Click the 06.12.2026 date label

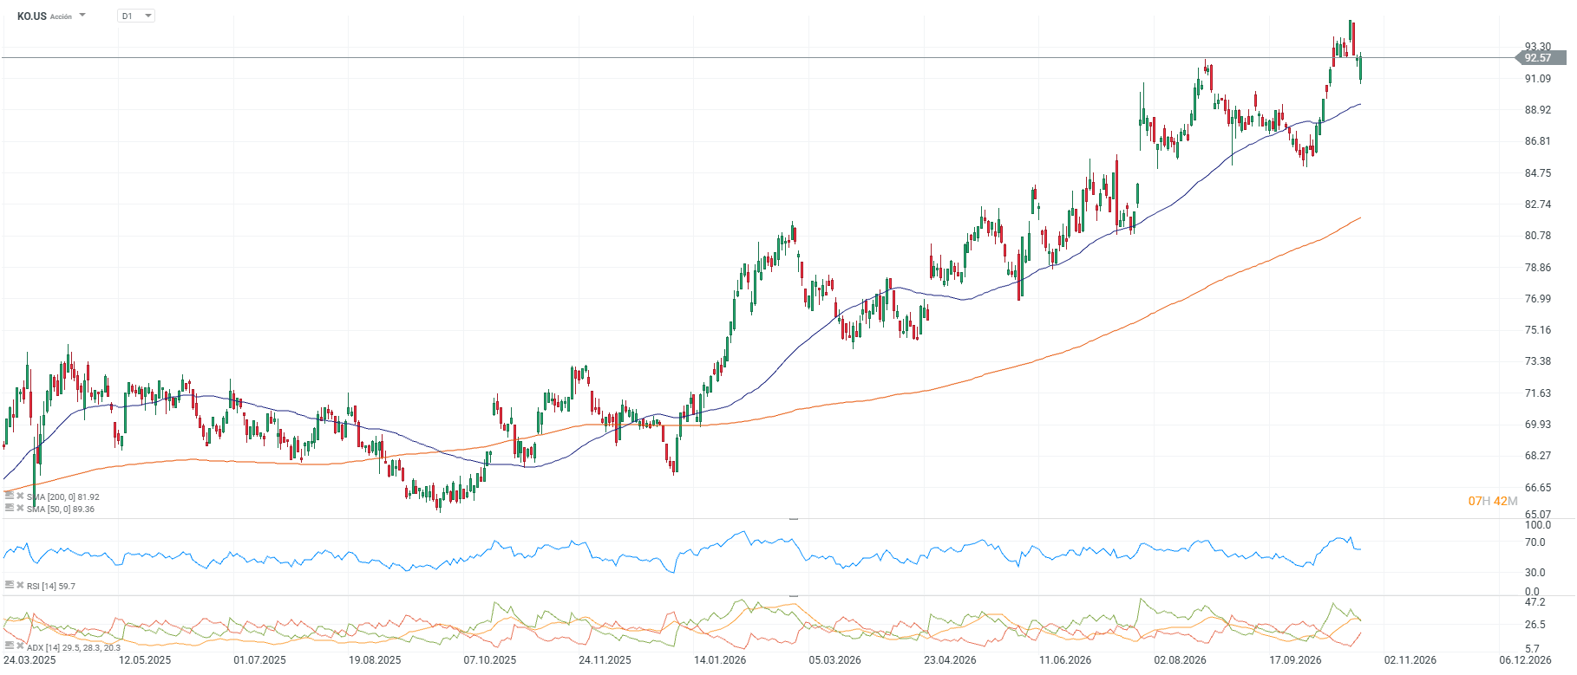click(x=1526, y=660)
